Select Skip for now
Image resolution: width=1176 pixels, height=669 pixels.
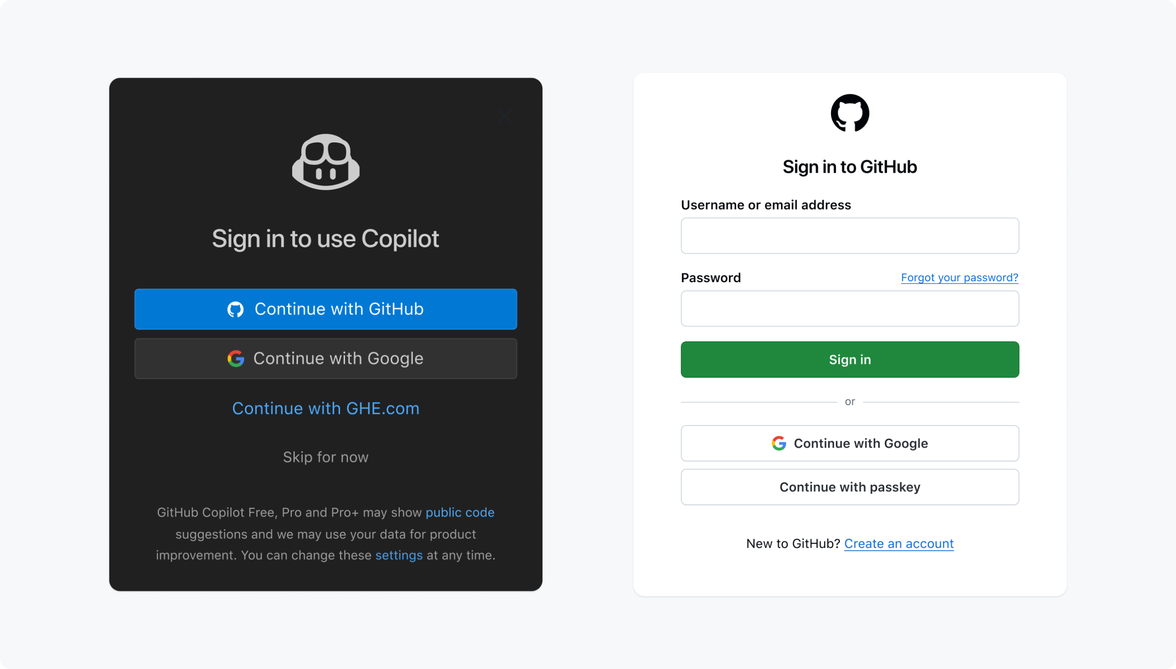point(326,457)
